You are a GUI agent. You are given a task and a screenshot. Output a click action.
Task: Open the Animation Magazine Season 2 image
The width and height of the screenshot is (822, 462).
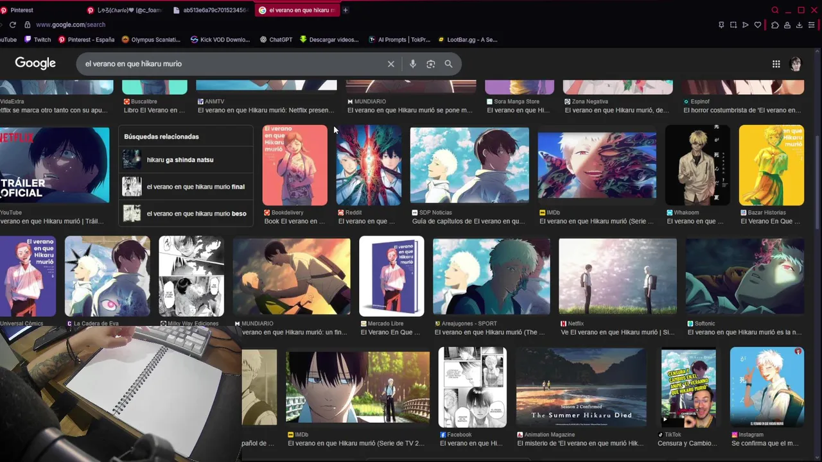pyautogui.click(x=581, y=387)
